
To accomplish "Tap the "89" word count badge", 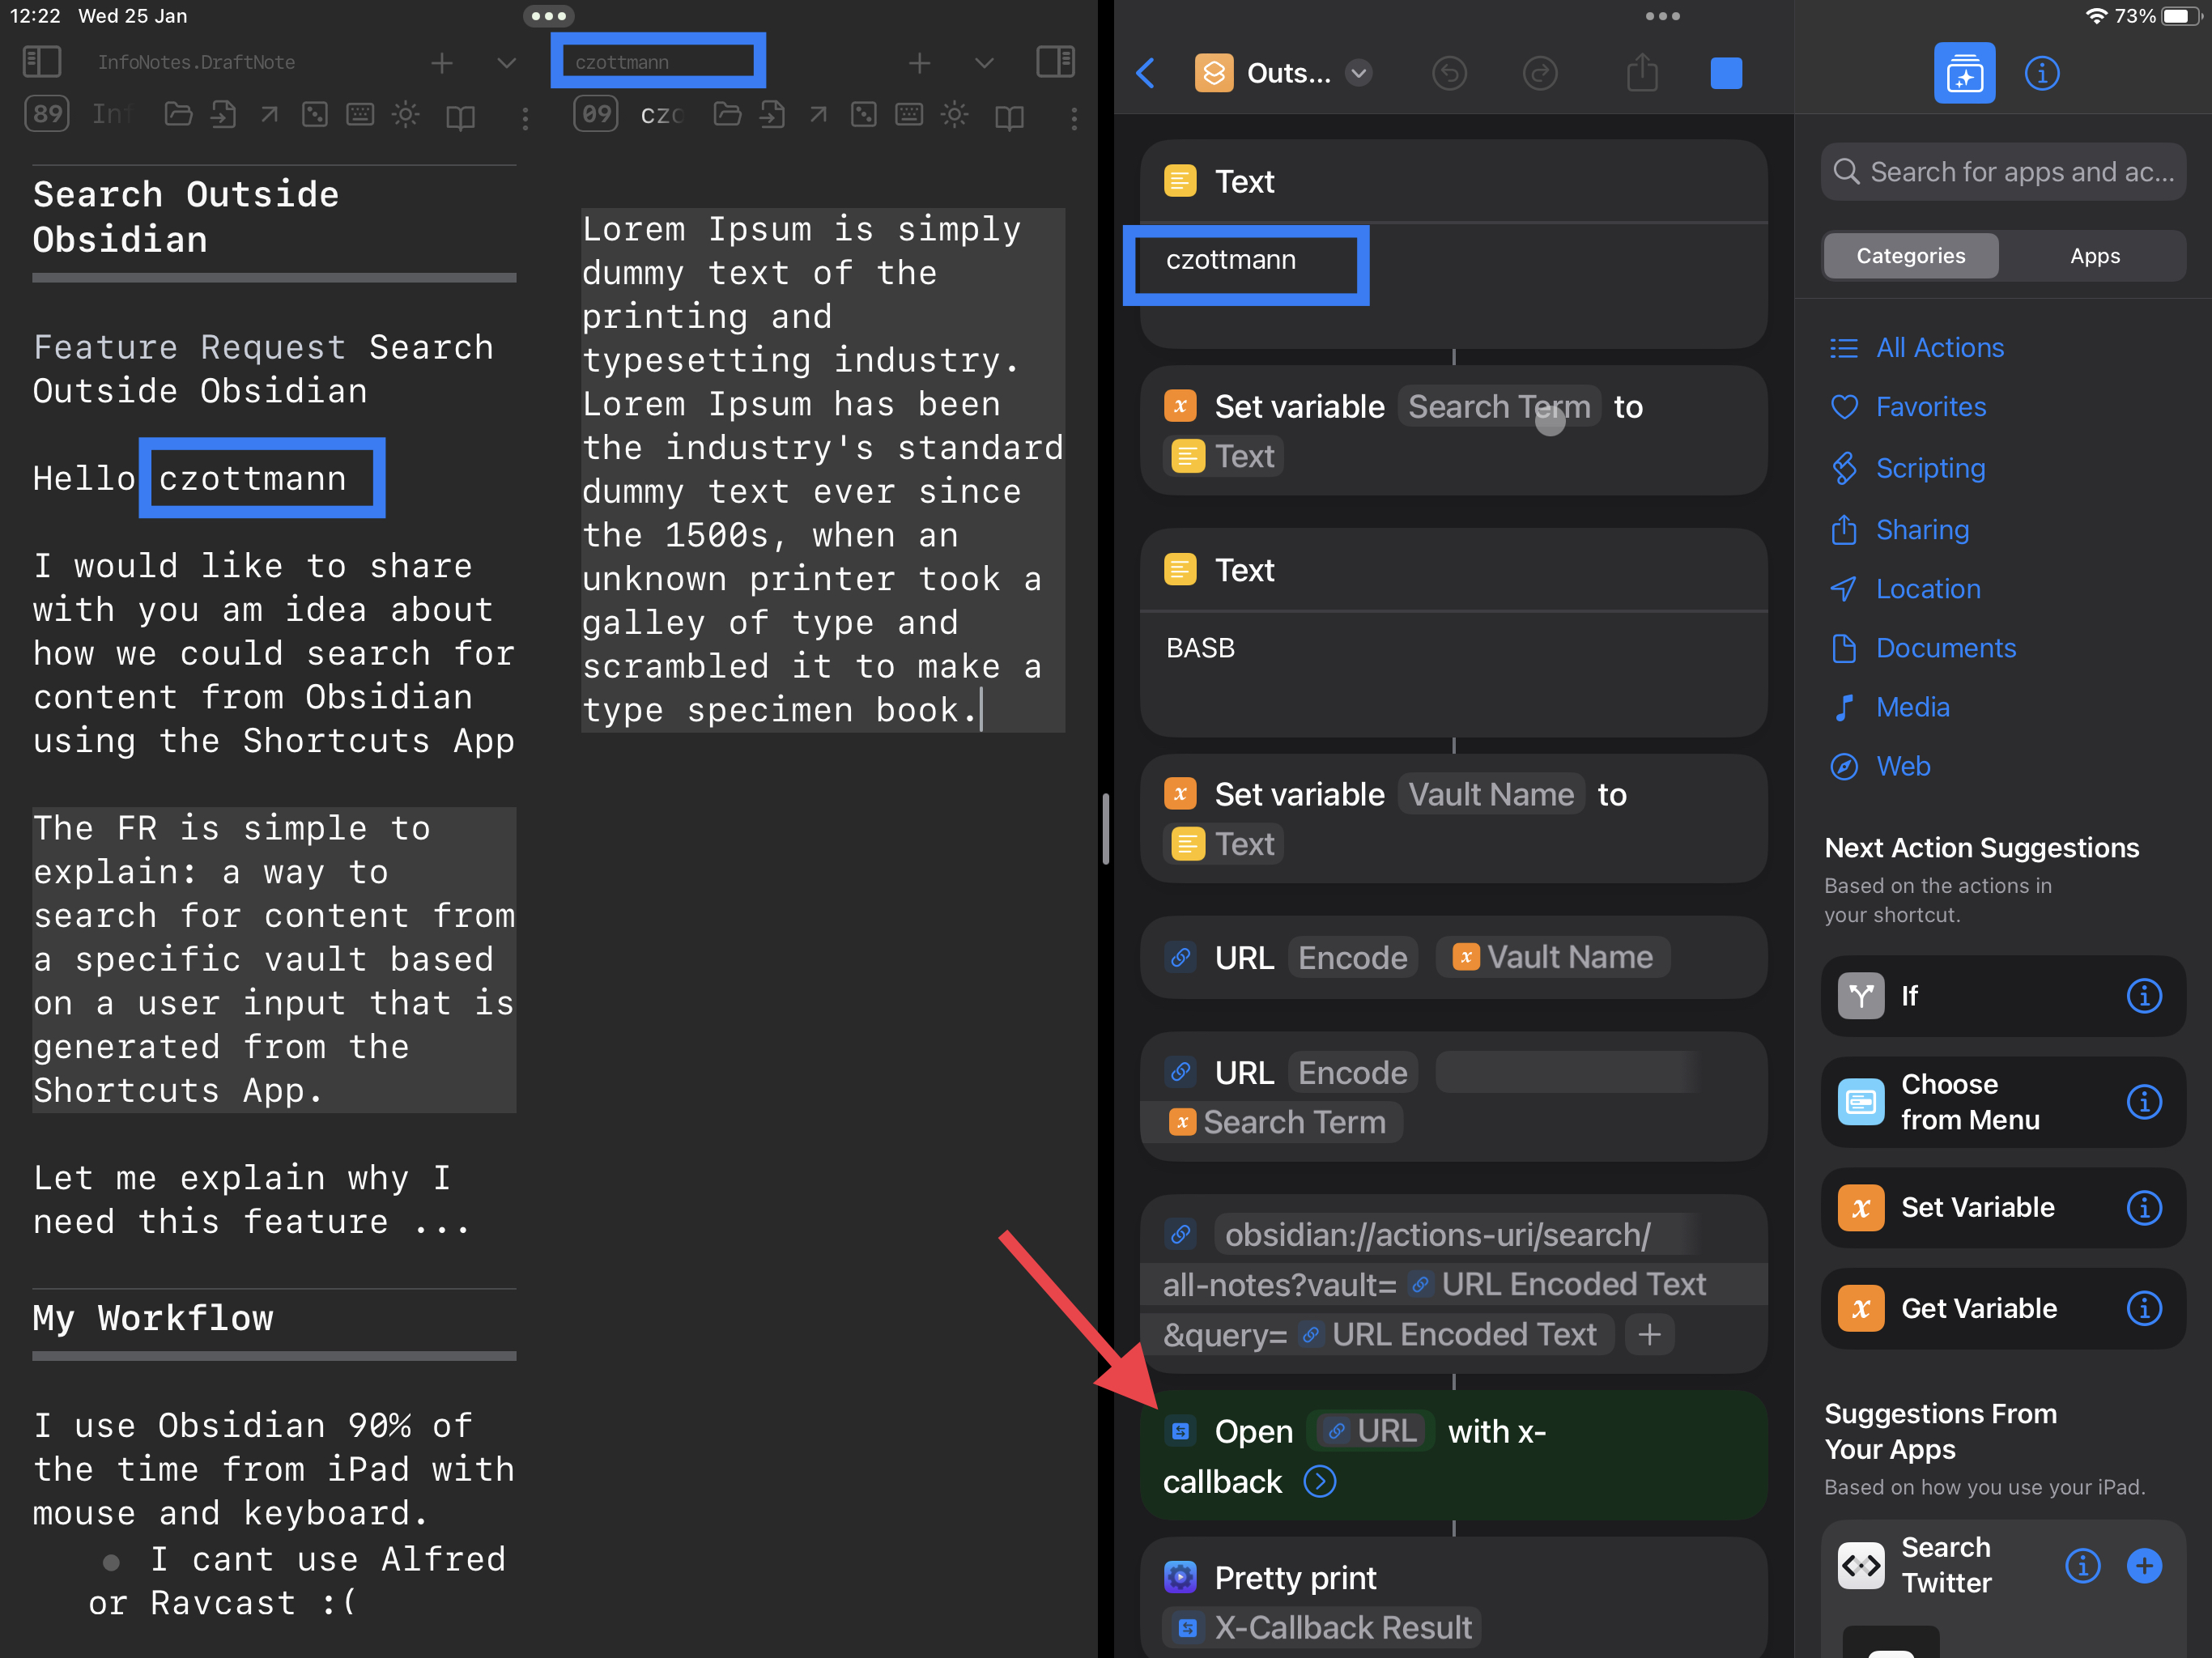I will [x=47, y=114].
